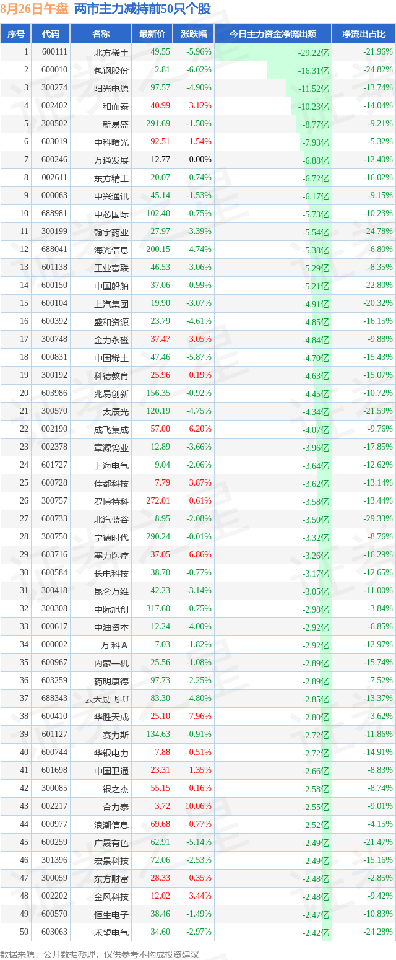
Task: Click the 今日主力资金净流出额 column header
Action: click(x=273, y=34)
